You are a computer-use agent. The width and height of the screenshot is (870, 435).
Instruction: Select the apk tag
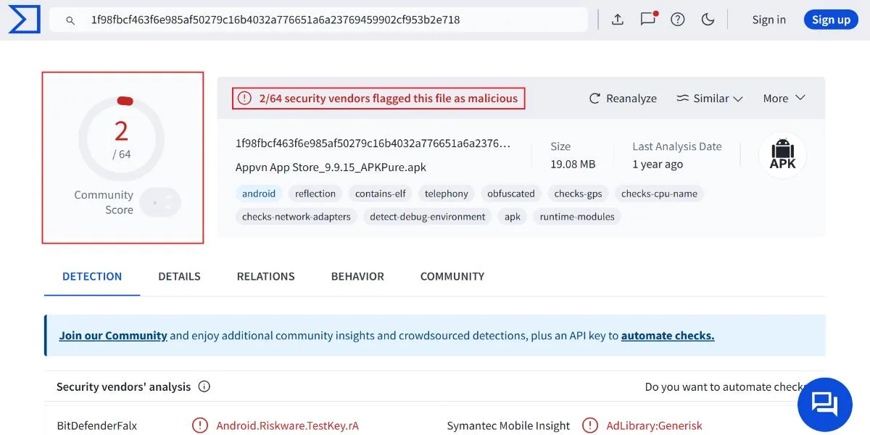pyautogui.click(x=513, y=217)
